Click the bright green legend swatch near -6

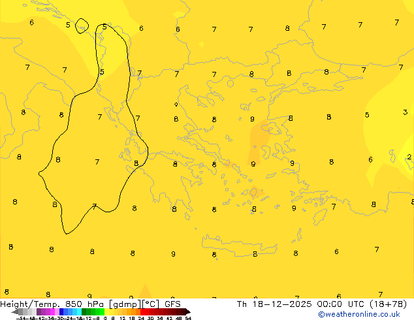click(102, 312)
